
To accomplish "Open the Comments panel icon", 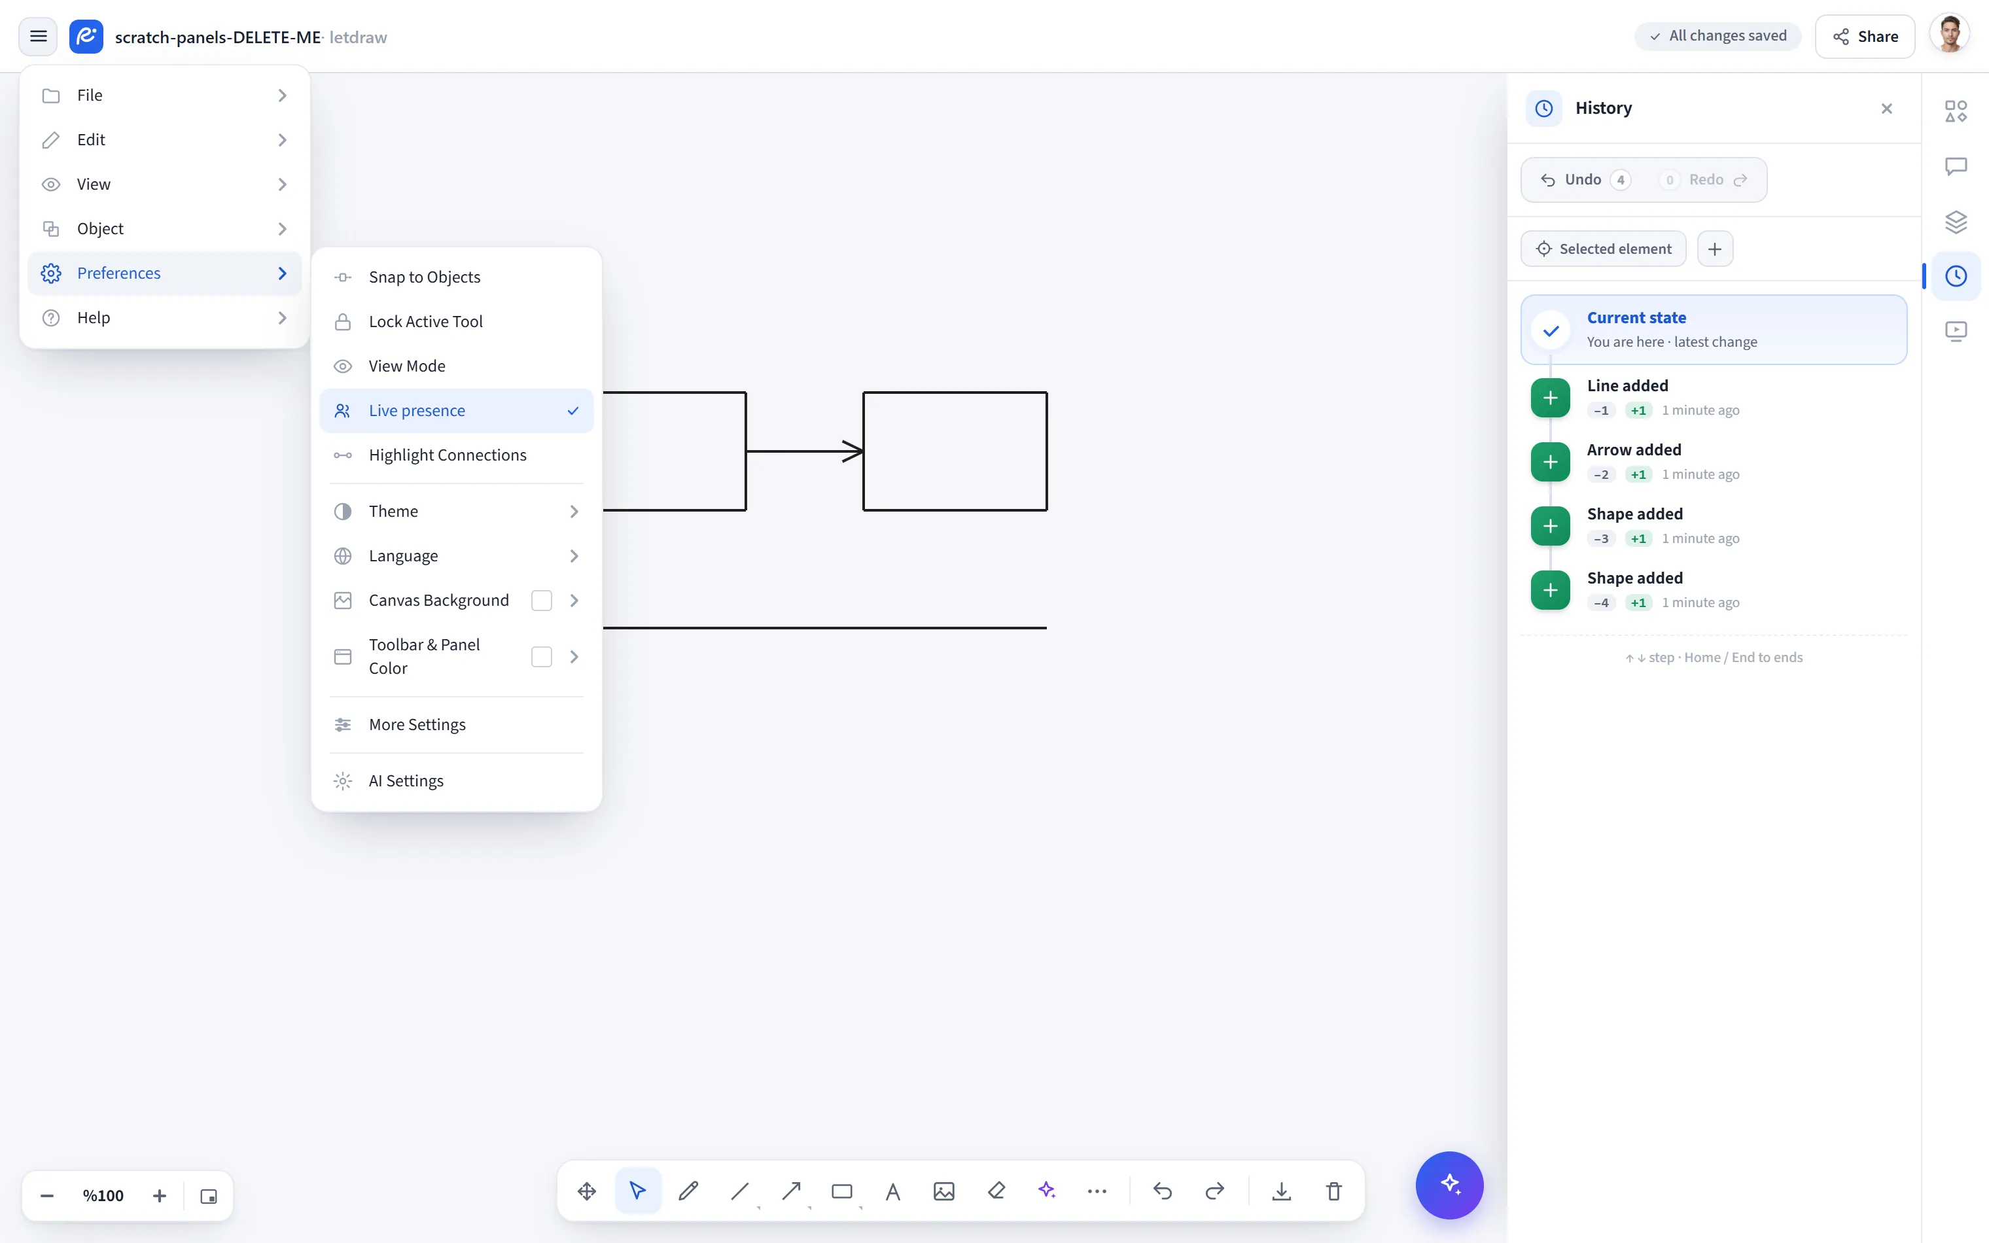I will point(1955,166).
